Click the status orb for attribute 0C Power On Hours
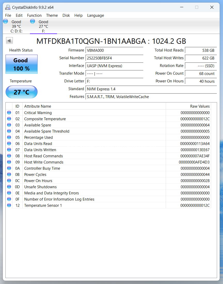Viewport: 223px width, 284px height. click(9, 180)
